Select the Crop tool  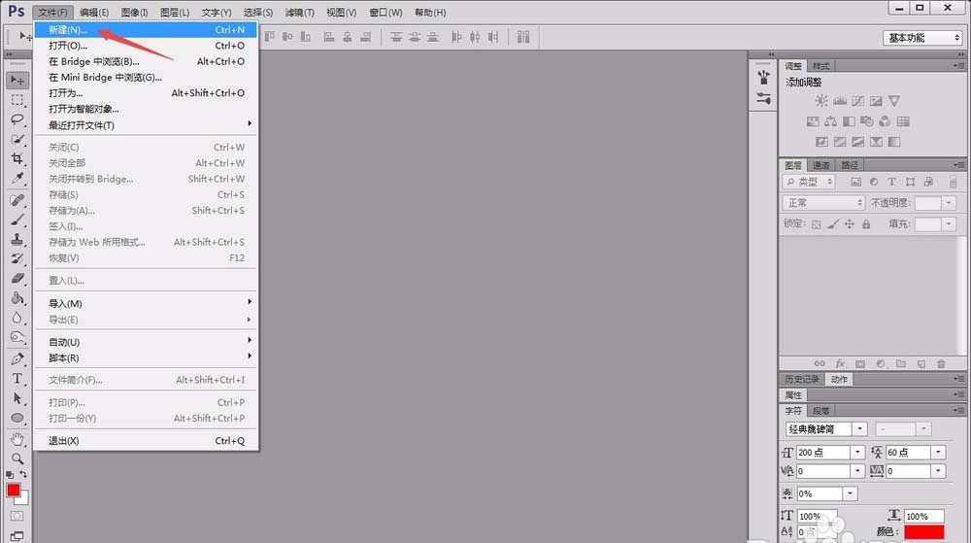point(17,159)
